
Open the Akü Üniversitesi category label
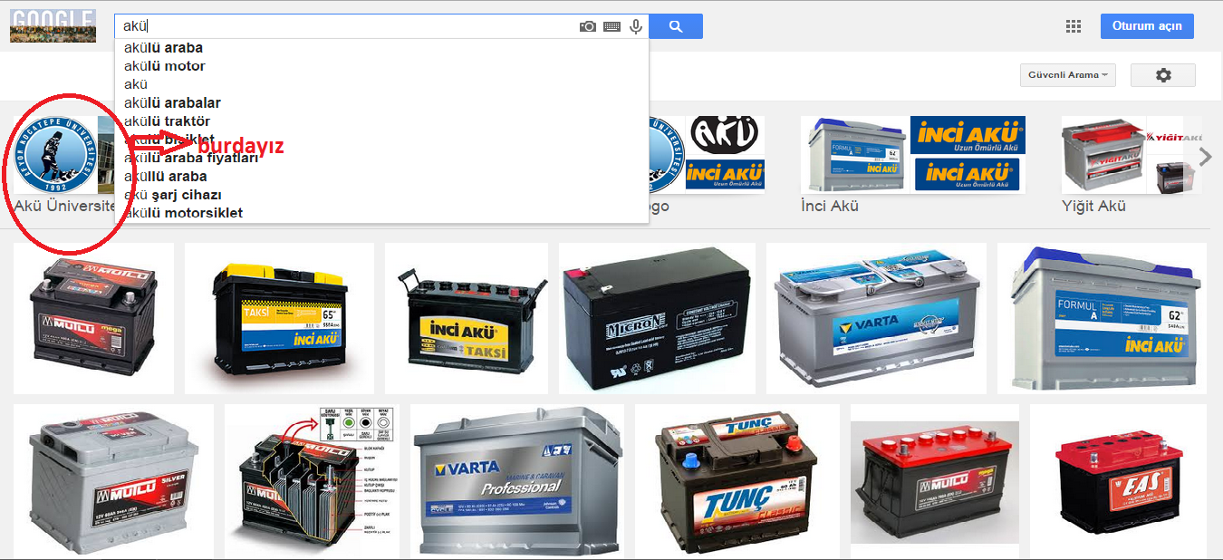coord(64,206)
